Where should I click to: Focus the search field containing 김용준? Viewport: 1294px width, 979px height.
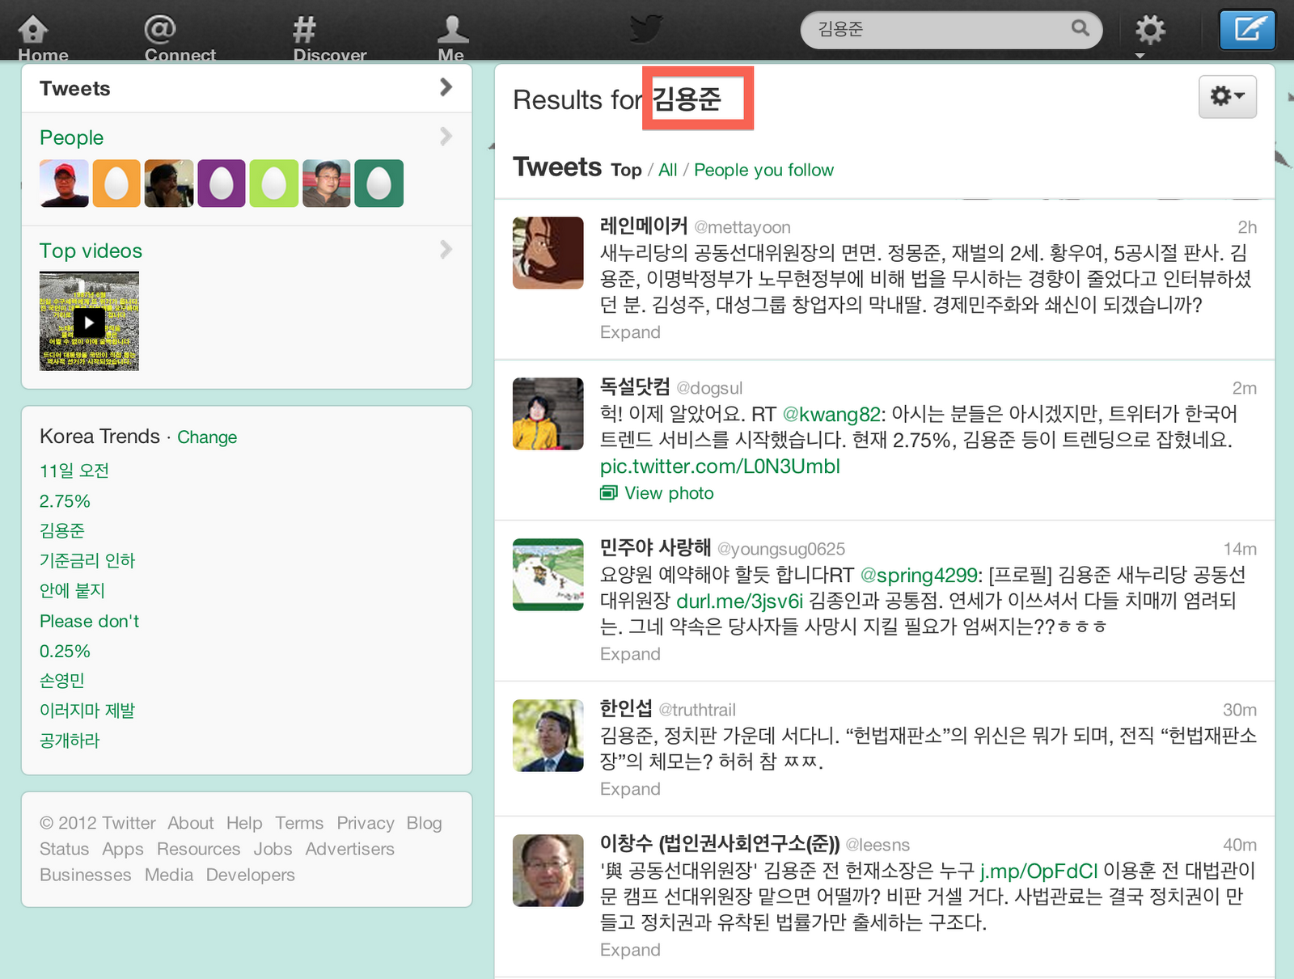[x=951, y=29]
